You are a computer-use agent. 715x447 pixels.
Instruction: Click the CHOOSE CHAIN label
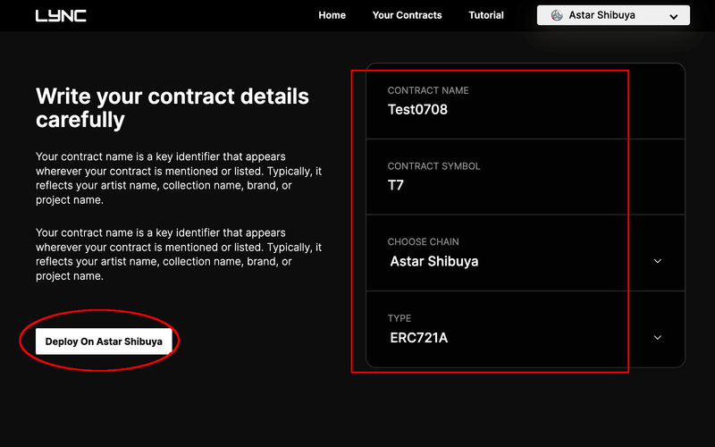click(x=424, y=242)
